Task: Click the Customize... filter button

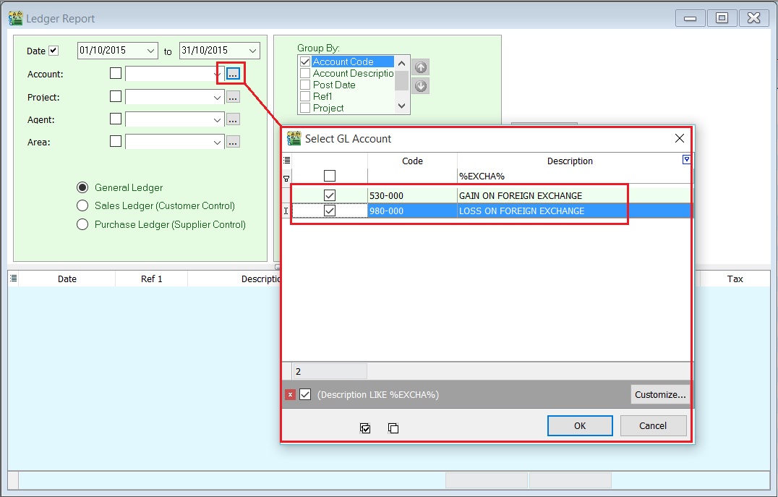Action: (x=659, y=395)
